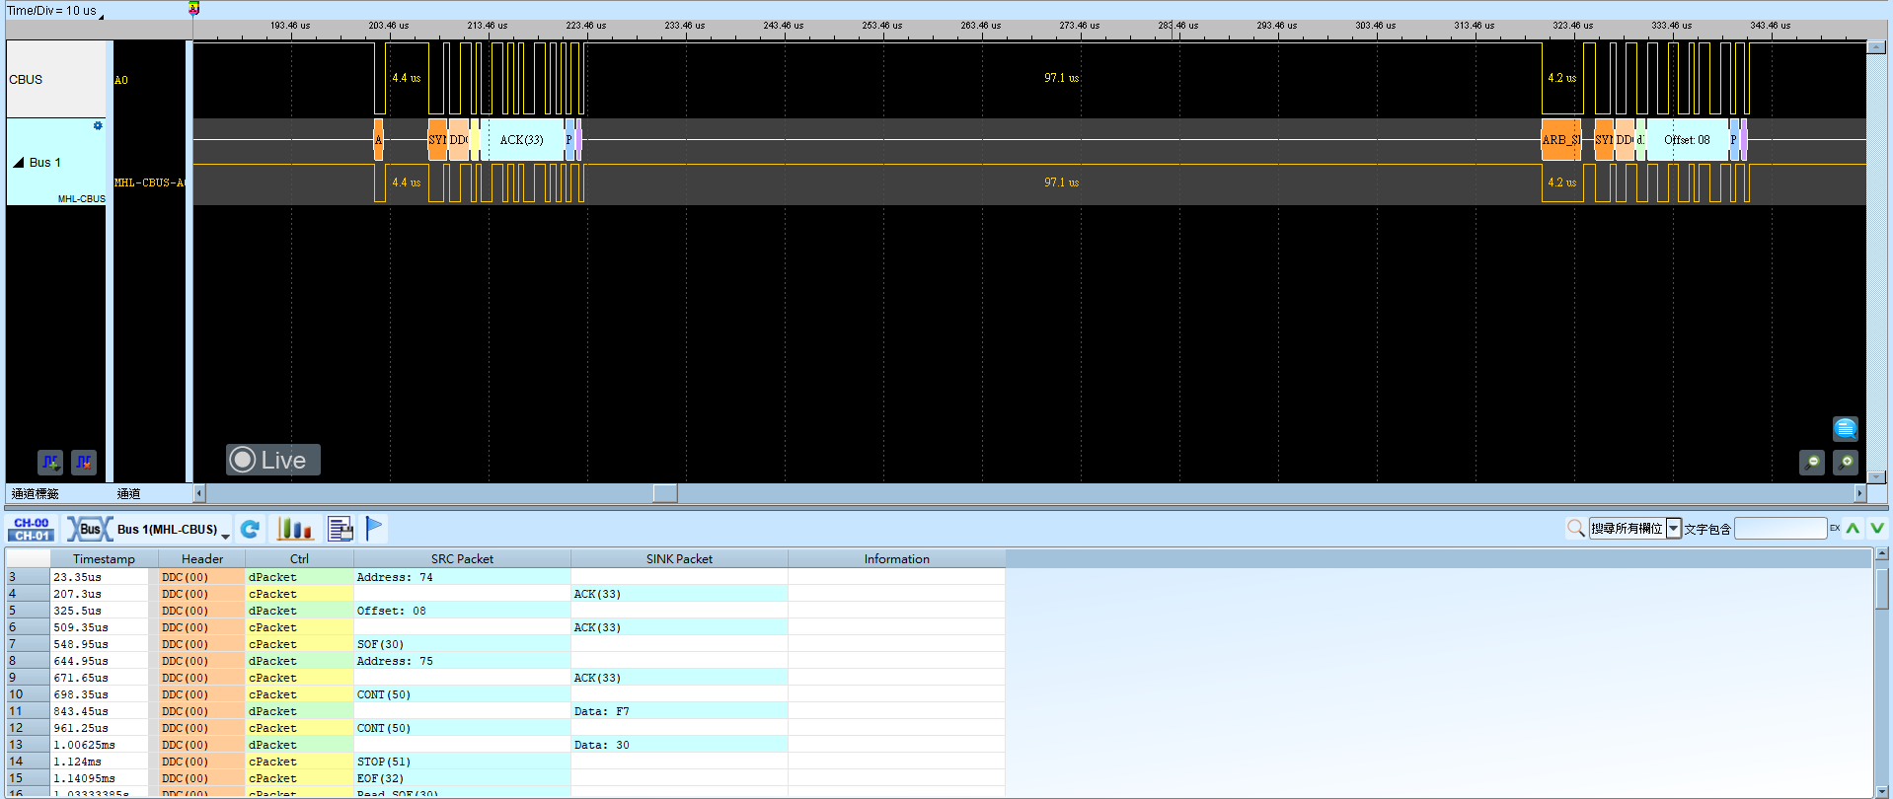Click the STOP(51) packet cell
The width and height of the screenshot is (1893, 799).
462,762
